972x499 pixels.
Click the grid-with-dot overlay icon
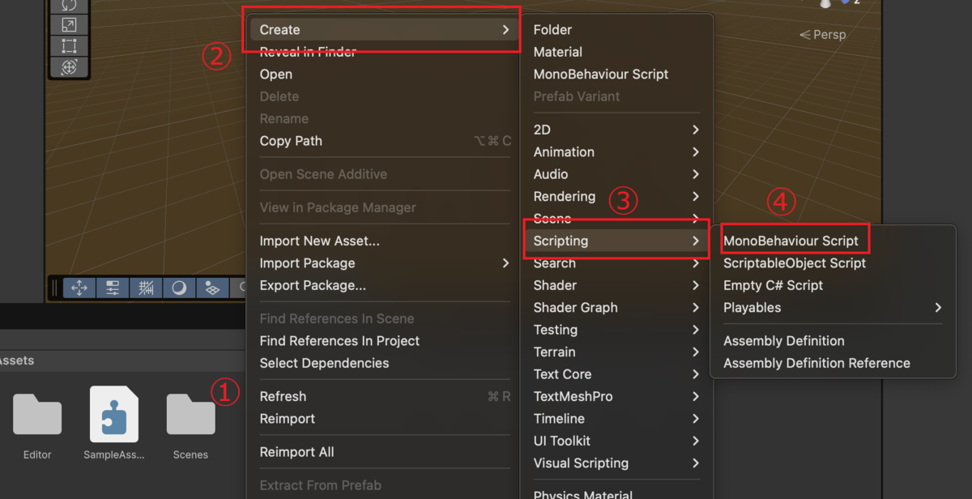point(211,288)
